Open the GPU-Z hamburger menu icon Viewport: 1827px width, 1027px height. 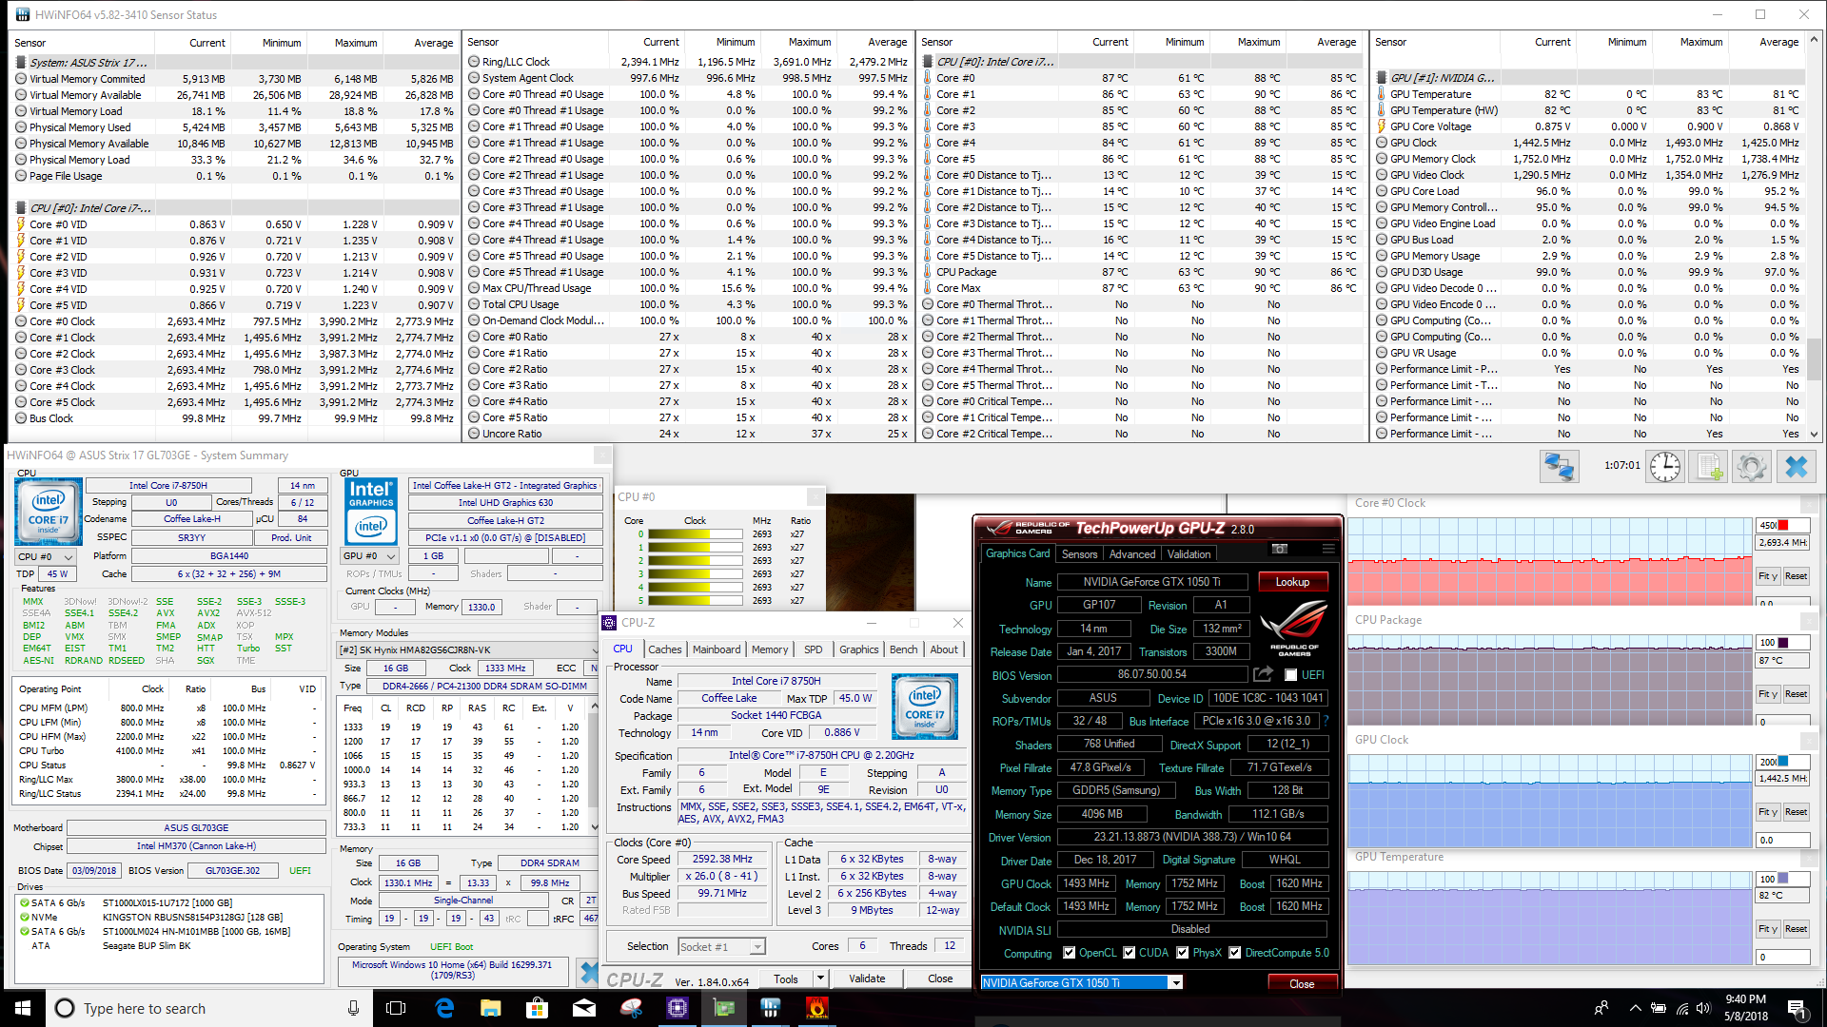(x=1327, y=550)
